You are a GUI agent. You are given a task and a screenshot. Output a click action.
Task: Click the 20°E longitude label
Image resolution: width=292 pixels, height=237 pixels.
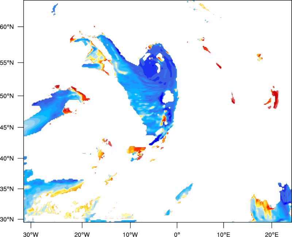[x=272, y=234]
